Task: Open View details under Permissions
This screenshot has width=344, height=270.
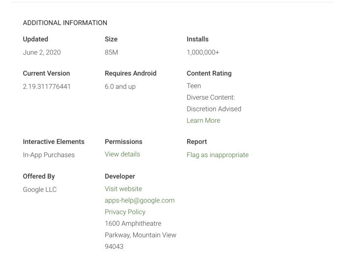Action: tap(122, 154)
